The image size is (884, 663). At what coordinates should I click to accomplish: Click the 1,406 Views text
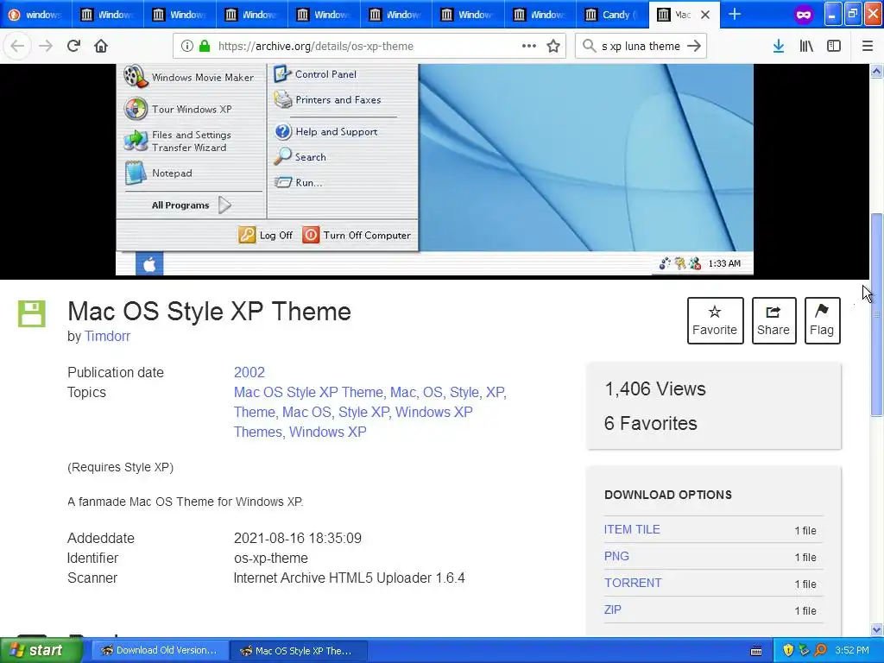click(655, 388)
